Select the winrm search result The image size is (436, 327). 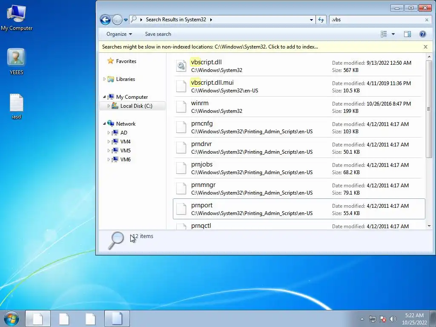tap(299, 107)
